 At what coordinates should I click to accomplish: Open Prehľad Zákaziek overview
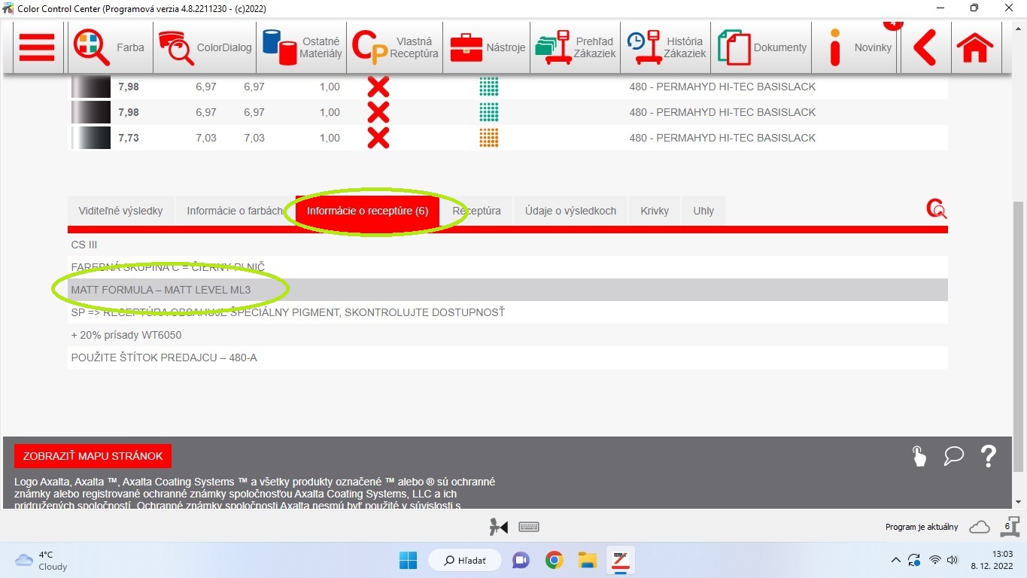576,47
